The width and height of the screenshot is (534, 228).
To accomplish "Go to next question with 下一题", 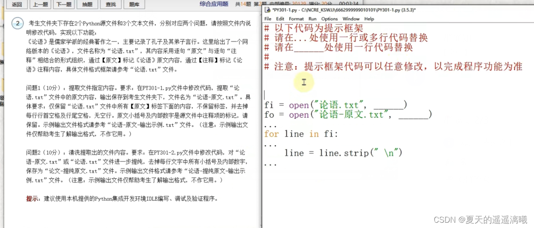I will [x=65, y=4].
